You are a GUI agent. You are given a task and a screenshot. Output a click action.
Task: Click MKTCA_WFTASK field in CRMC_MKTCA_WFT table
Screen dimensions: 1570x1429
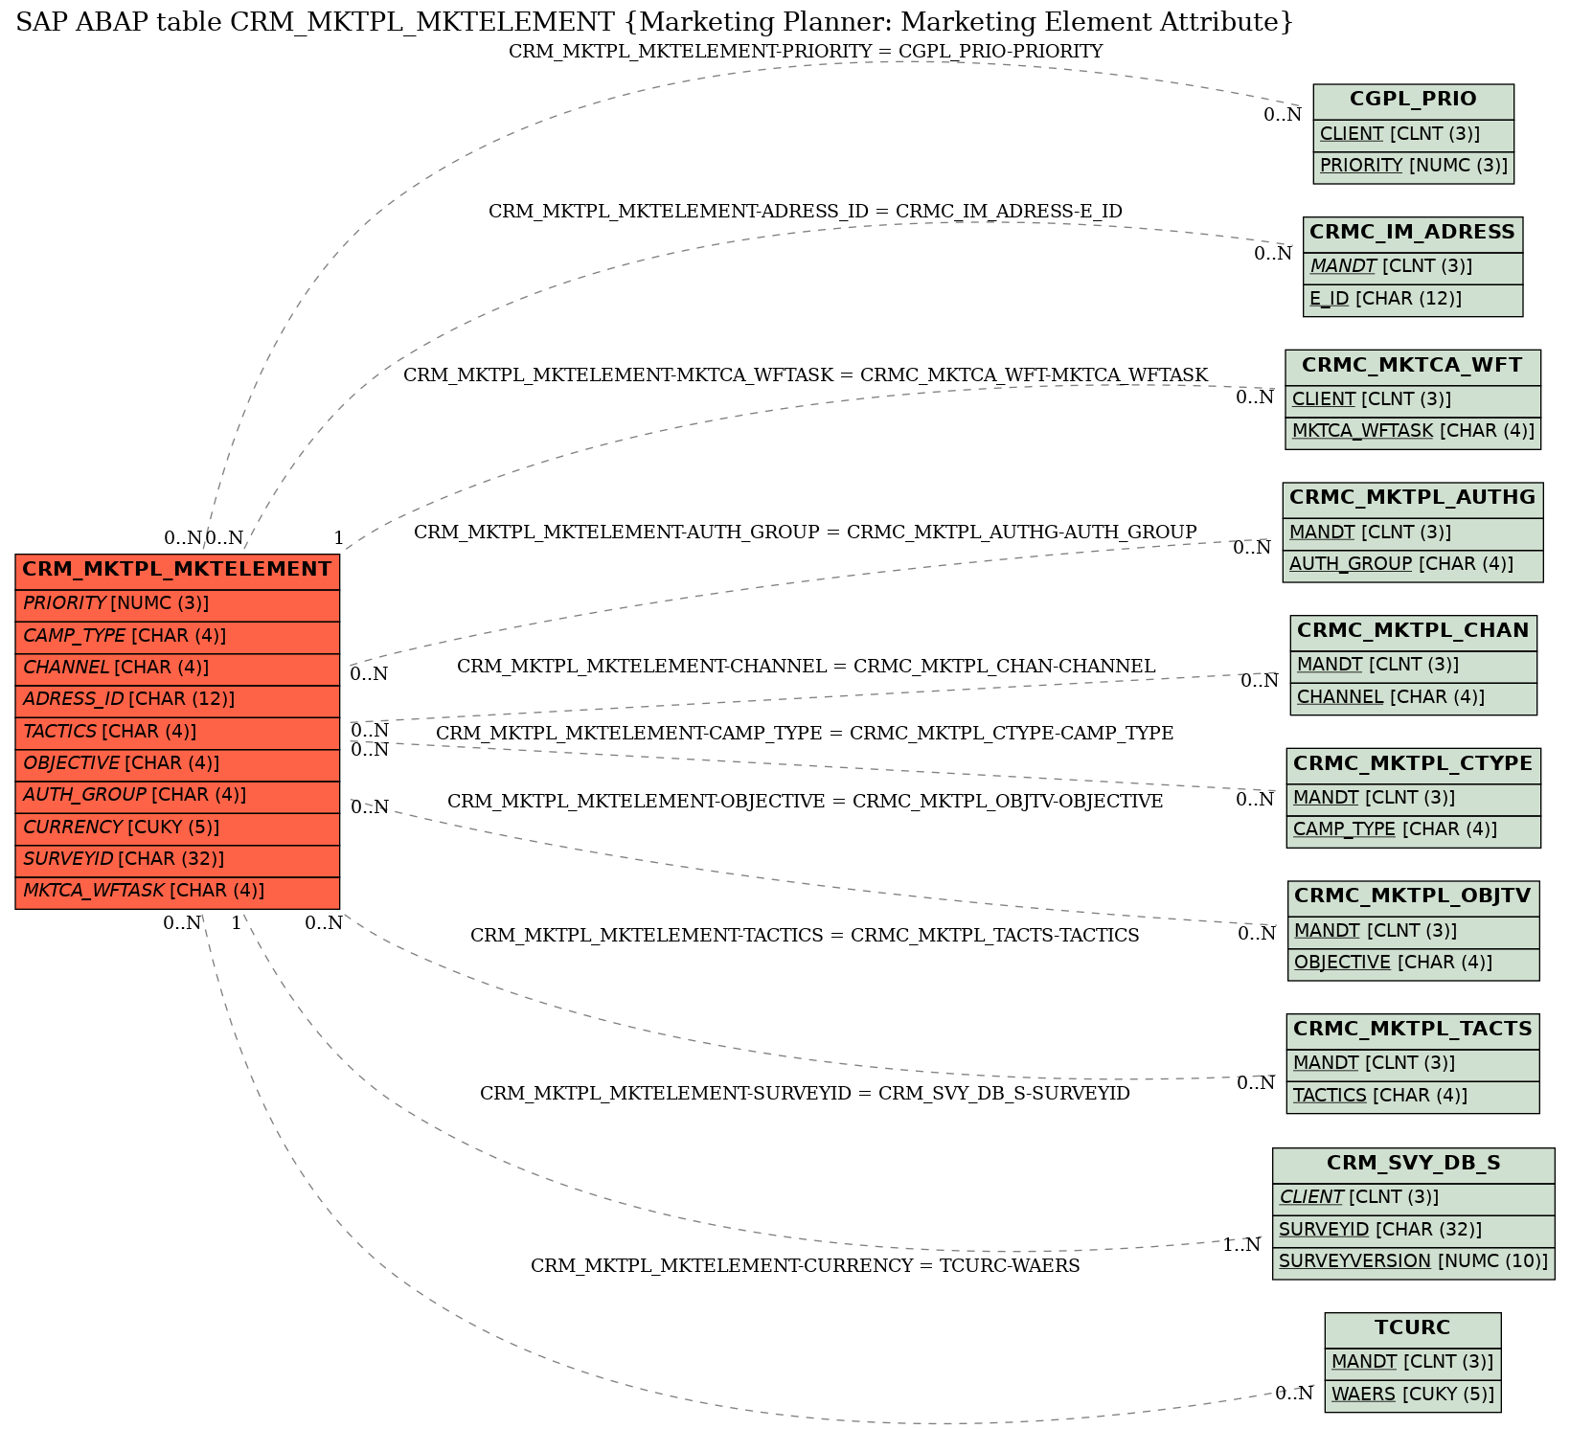click(1412, 433)
